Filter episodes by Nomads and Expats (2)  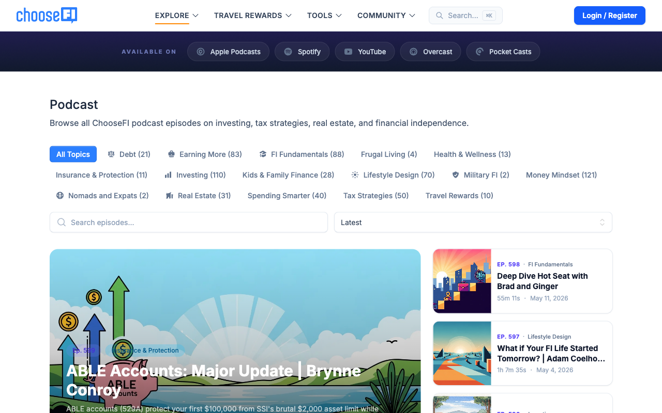[102, 196]
